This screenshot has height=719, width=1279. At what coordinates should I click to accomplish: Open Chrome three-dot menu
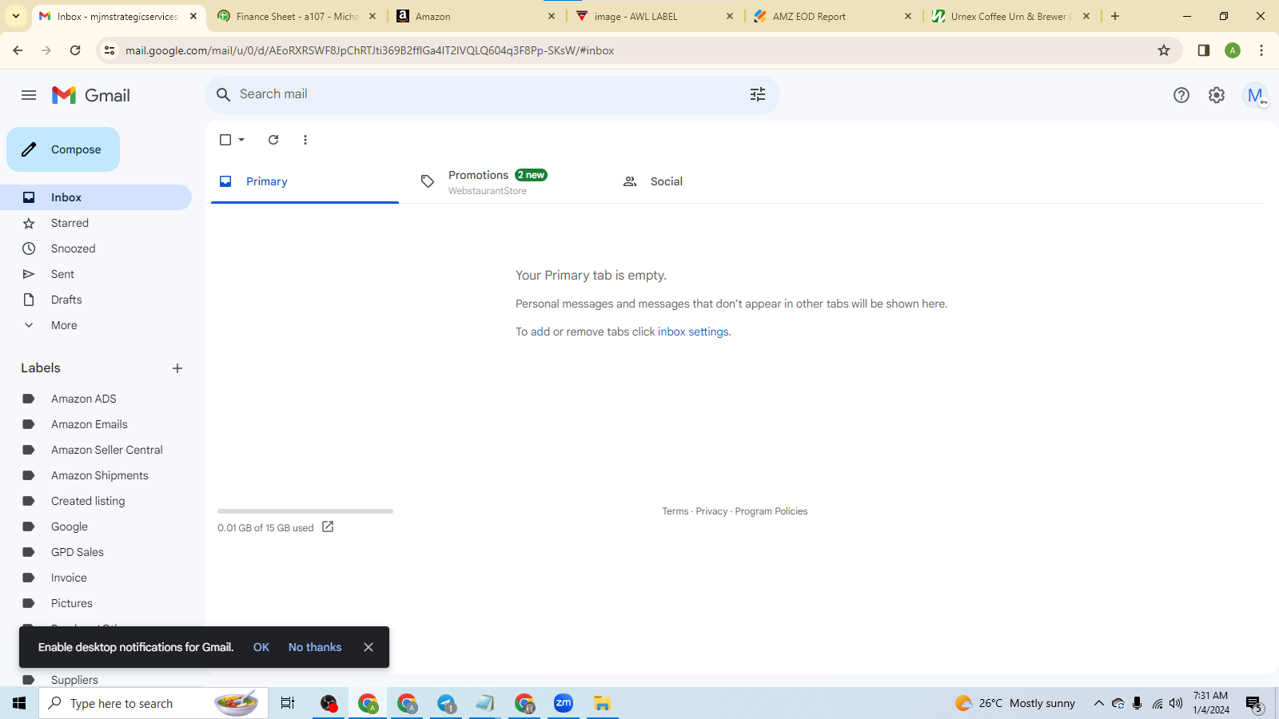[x=1261, y=50]
